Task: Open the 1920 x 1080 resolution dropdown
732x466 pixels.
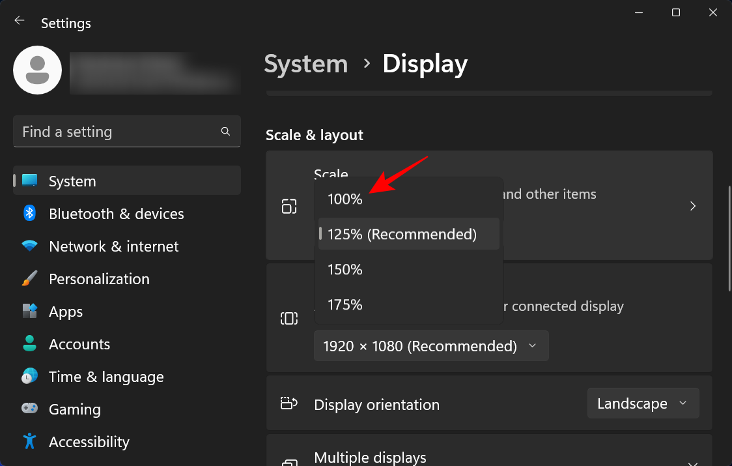Action: click(431, 345)
